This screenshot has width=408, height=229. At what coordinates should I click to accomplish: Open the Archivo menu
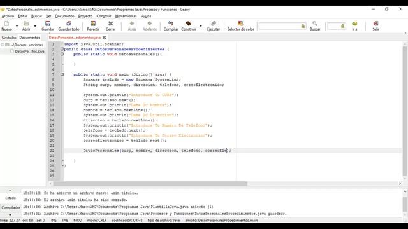8,16
